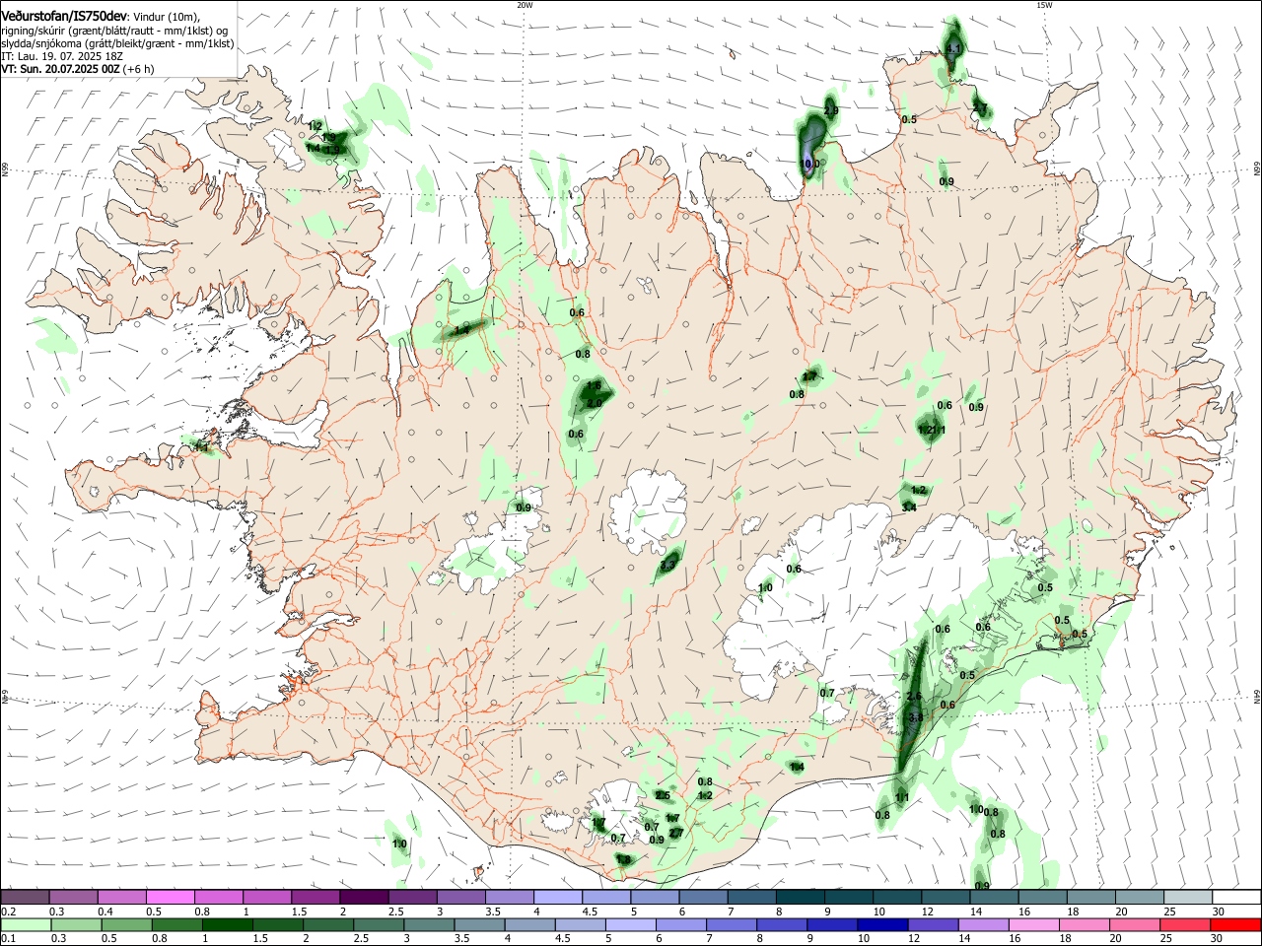Click the 'IT: Lau. 19. 07. 2025 18Z' line

[x=62, y=56]
